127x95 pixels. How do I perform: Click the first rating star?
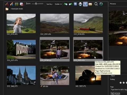tap(121, 83)
